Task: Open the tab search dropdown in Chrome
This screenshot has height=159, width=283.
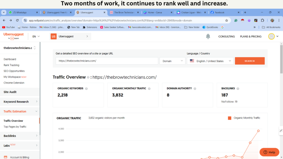Action: pos(4,12)
